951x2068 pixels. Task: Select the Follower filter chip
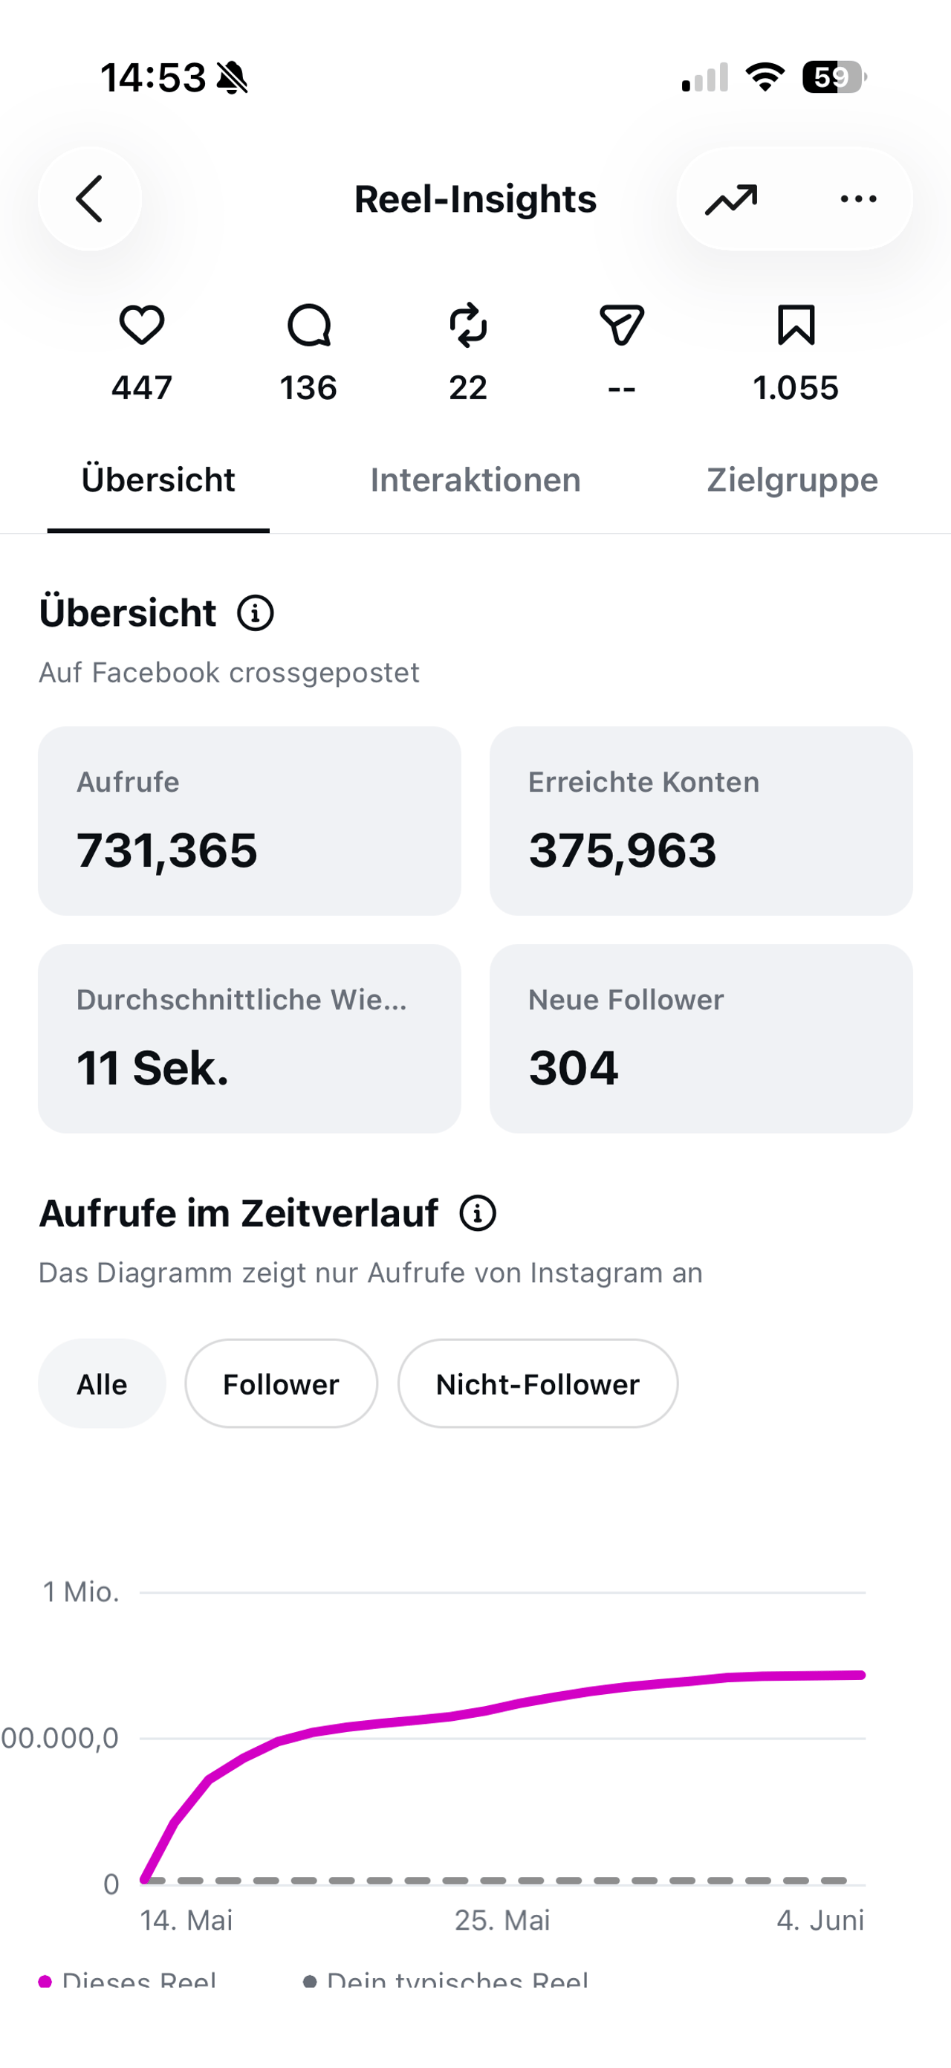click(x=281, y=1383)
